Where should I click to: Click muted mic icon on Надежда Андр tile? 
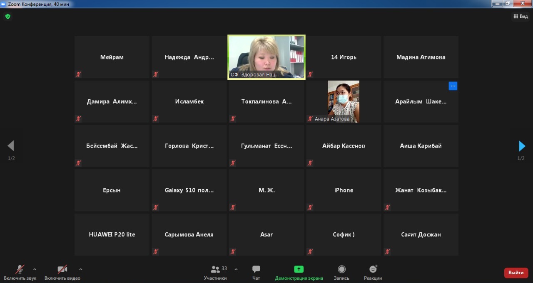pyautogui.click(x=156, y=74)
